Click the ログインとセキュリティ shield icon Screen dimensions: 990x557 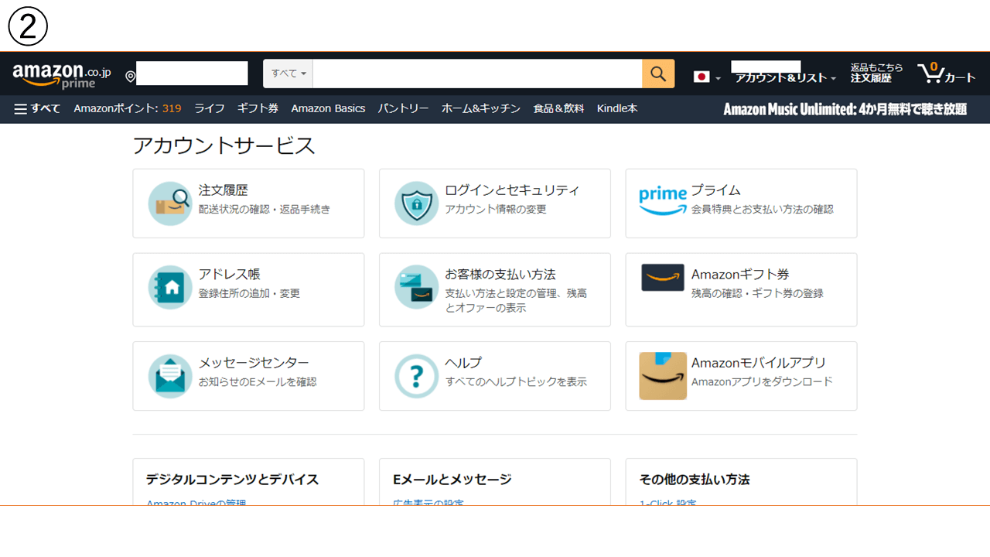pos(417,203)
